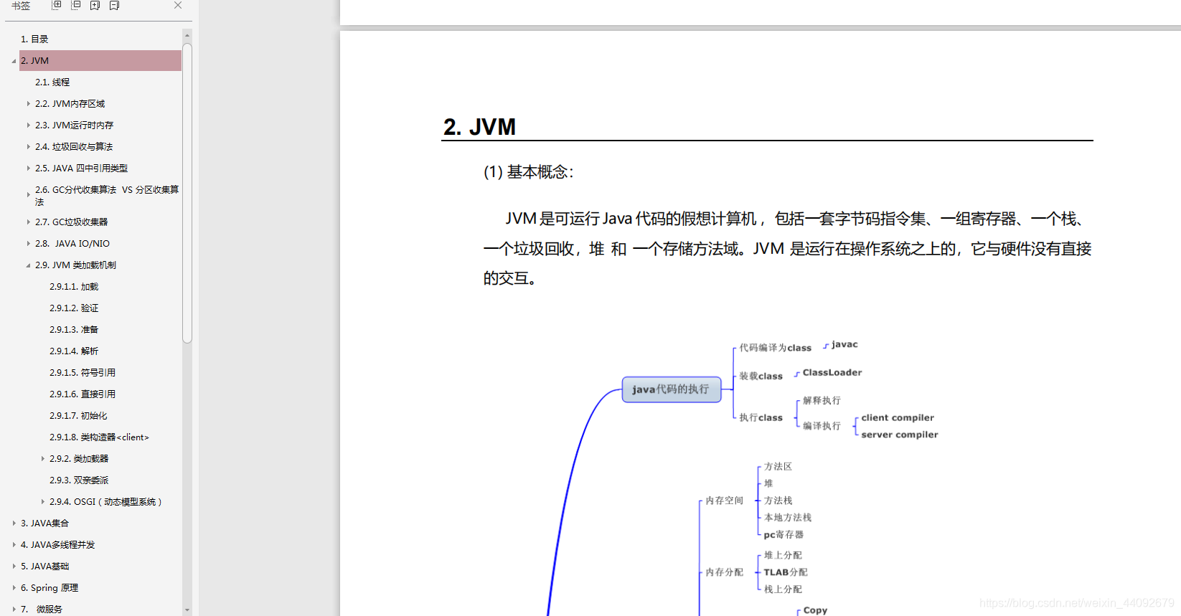Expand the 2.9.4. OSGI node
Screen dimensions: 1181x616
click(42, 502)
